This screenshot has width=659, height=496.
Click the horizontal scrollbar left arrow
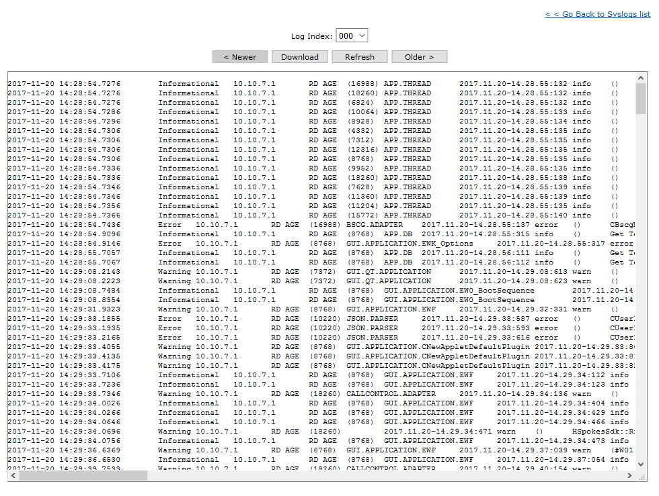[11, 475]
